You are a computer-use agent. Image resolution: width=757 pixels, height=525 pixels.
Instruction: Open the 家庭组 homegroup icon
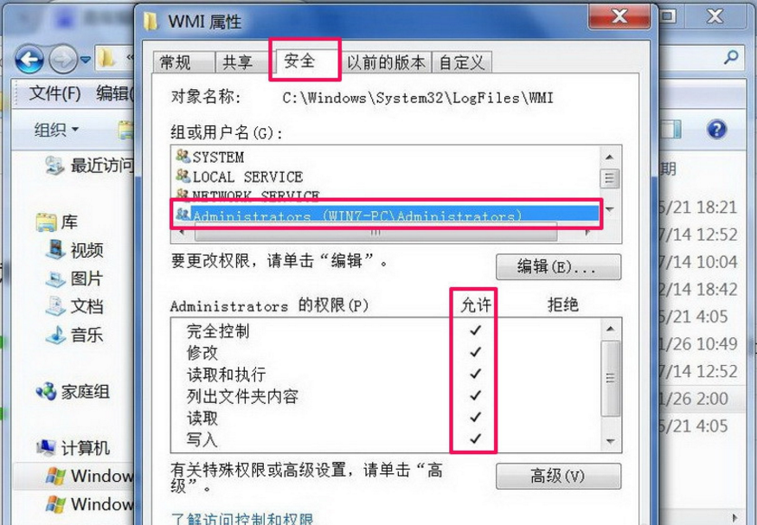(47, 391)
